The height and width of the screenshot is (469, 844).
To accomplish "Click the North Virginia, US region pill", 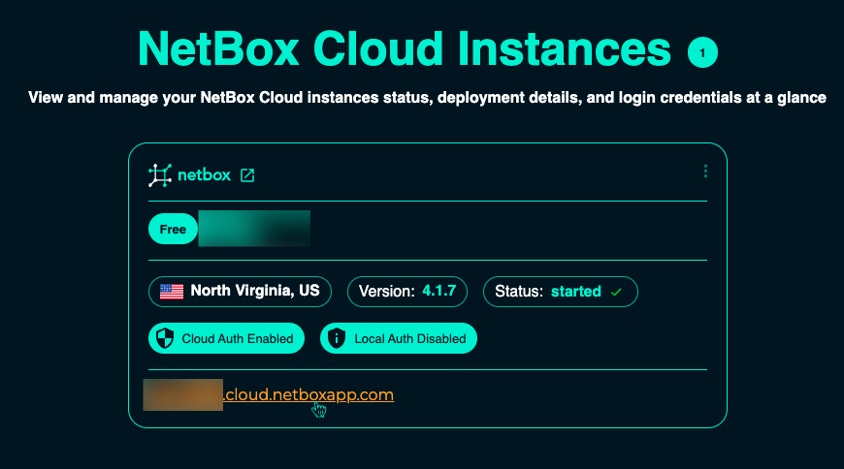I will pos(240,292).
